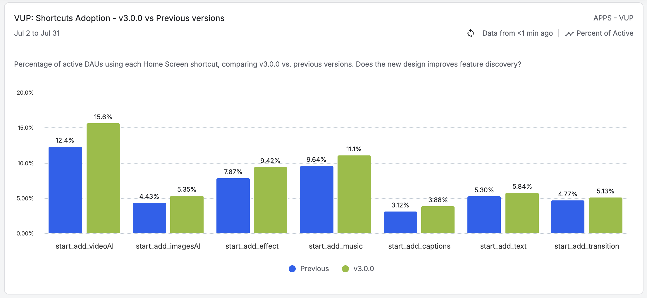Select the green start_add_transition bar 5.13%

[606, 215]
